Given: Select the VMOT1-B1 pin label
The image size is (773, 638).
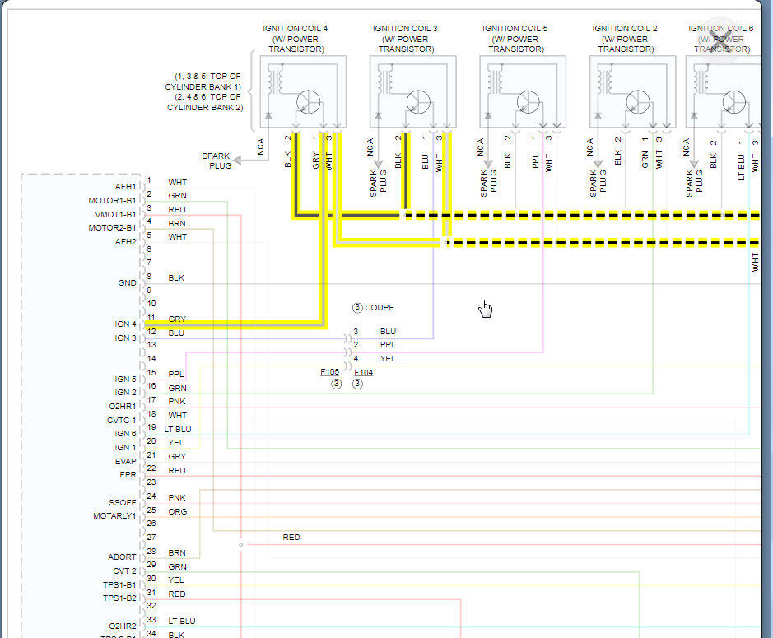Looking at the screenshot, I should click(115, 214).
